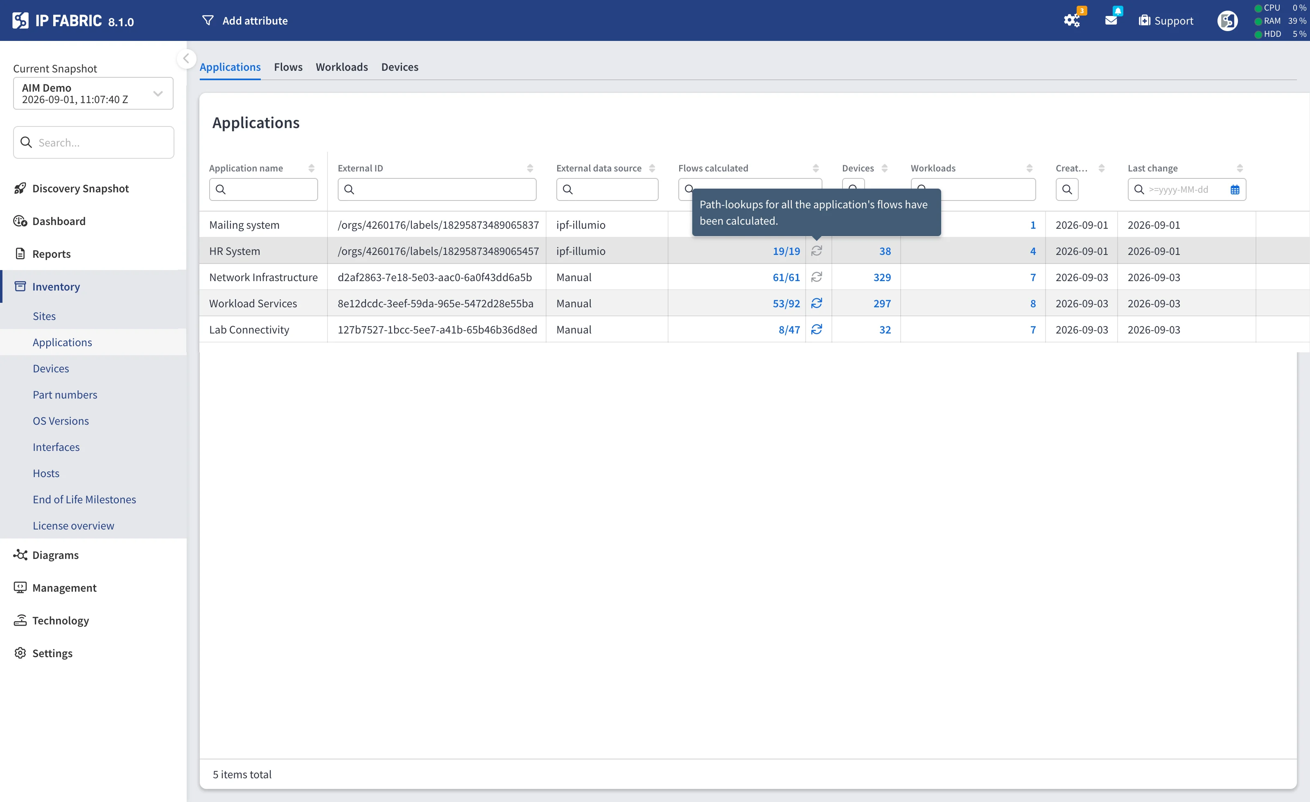Screen dimensions: 1310x802
Task: Expand the Diagrams section
Action: pyautogui.click(x=55, y=555)
